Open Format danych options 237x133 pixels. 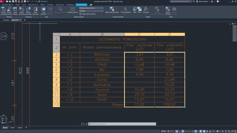point(126,10)
